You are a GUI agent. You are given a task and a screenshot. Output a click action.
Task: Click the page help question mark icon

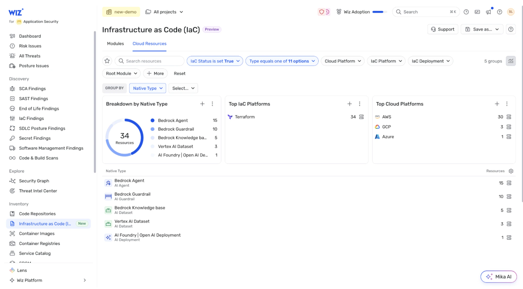pyautogui.click(x=511, y=29)
